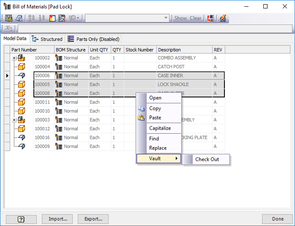Click the part icon for 100011
Screen dimensions: 295x226
point(21,102)
